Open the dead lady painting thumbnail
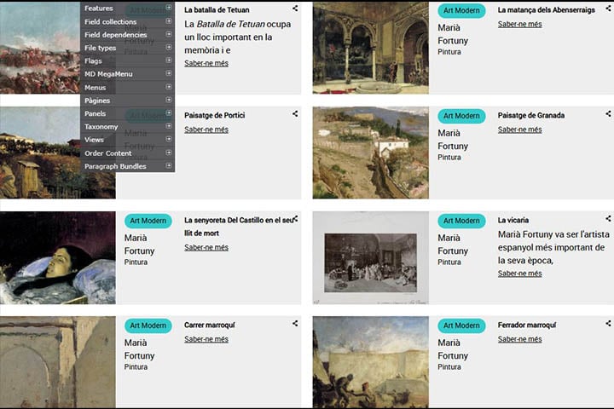The width and height of the screenshot is (614, 409). [x=58, y=258]
